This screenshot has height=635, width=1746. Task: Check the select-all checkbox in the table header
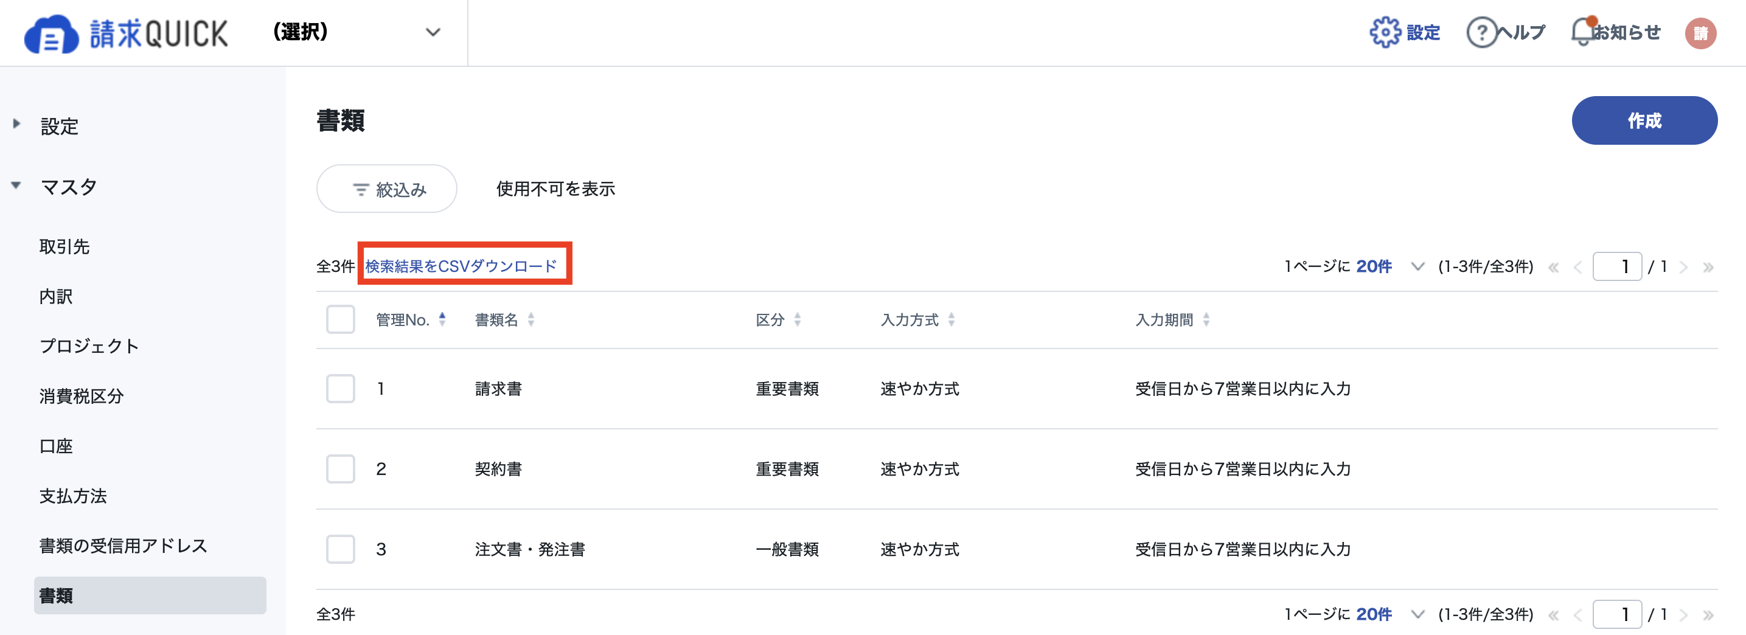tap(340, 319)
